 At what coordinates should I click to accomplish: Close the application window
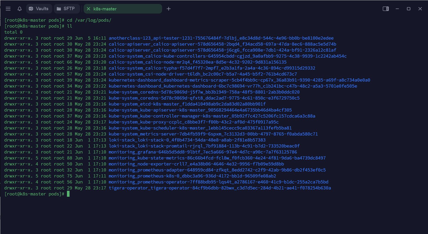point(420,9)
